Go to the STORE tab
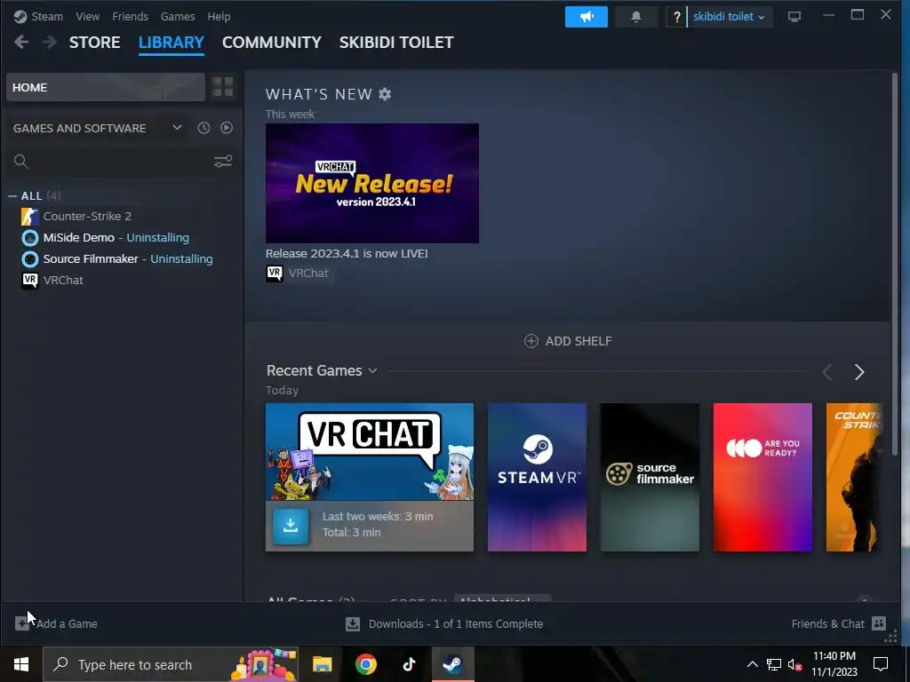This screenshot has width=910, height=682. tap(94, 43)
